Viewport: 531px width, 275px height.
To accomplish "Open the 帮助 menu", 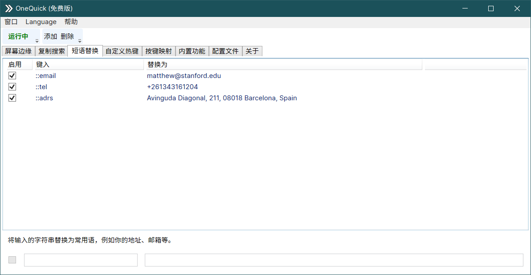I will pos(70,21).
